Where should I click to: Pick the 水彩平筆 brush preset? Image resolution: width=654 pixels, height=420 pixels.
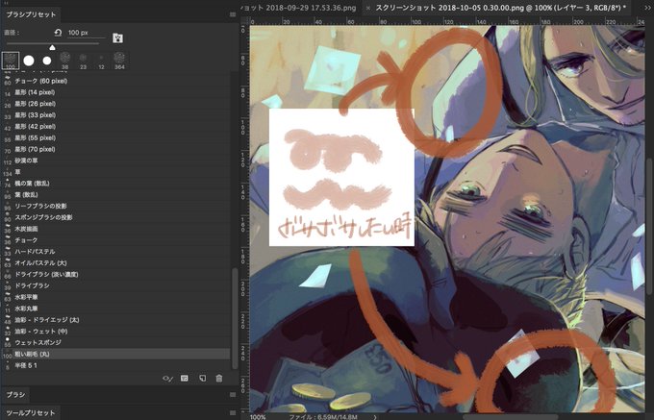116,297
